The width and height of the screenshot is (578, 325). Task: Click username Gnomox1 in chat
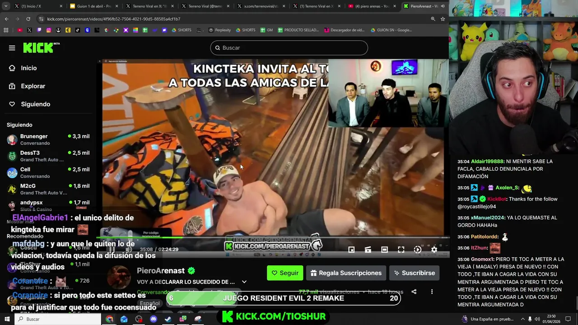pos(482,260)
